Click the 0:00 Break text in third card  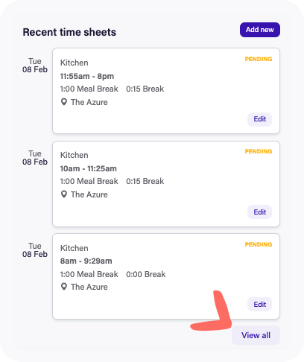tap(146, 274)
